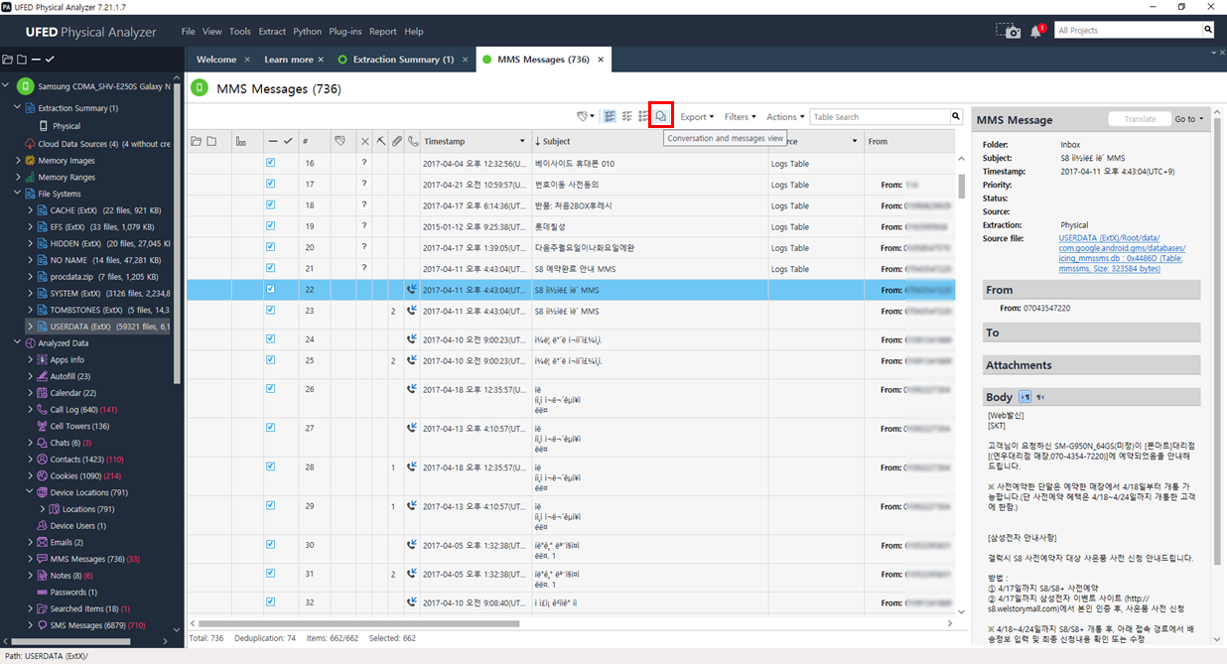Open the File menu
The height and width of the screenshot is (664, 1227).
[x=189, y=32]
